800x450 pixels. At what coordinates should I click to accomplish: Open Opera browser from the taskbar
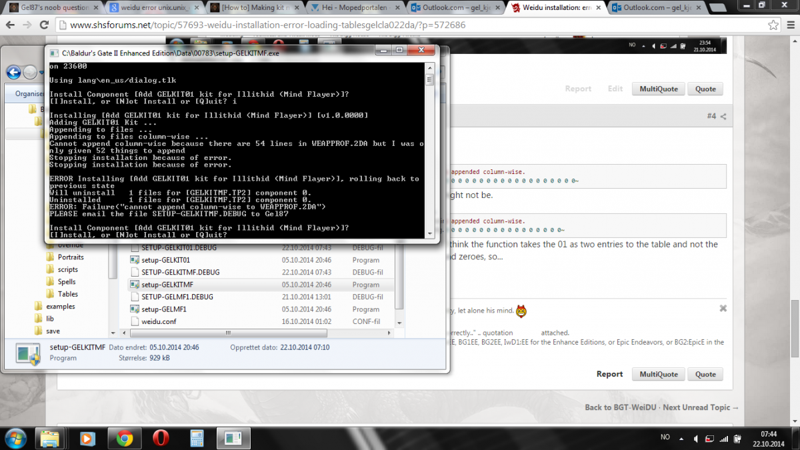(x=161, y=438)
